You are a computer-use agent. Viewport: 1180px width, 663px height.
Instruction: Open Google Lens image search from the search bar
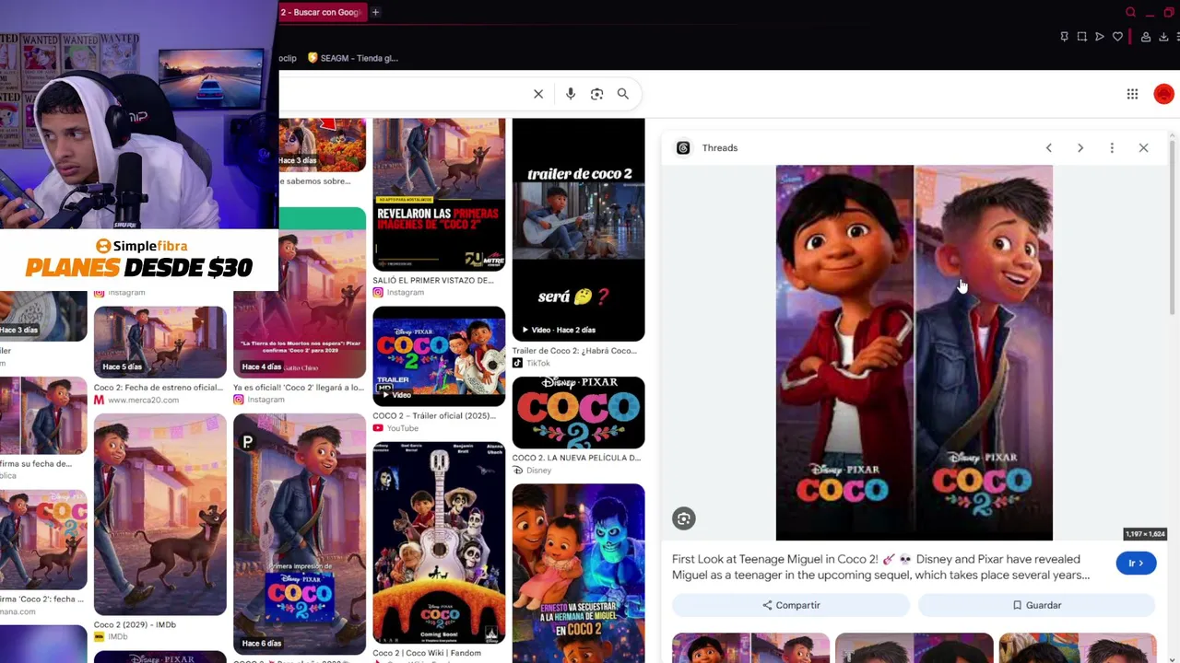(x=596, y=94)
